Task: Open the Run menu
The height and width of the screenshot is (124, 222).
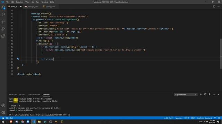Action: pos(37,2)
